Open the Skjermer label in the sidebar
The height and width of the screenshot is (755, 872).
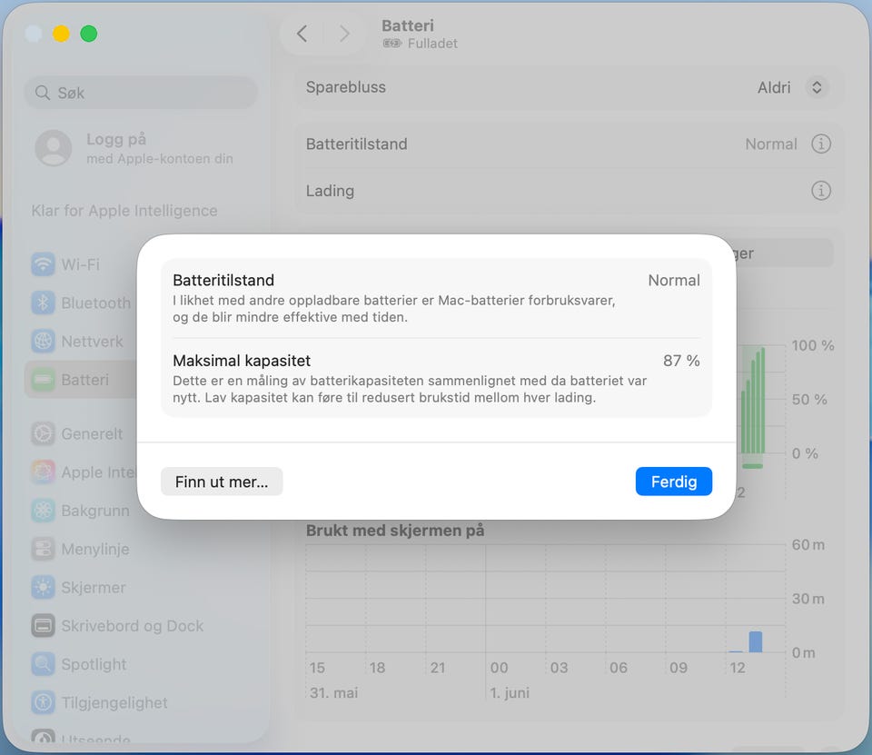tap(94, 588)
